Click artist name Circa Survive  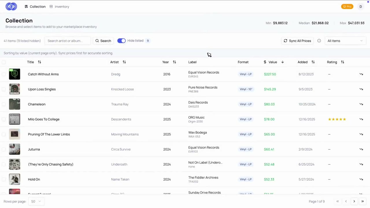121,149
